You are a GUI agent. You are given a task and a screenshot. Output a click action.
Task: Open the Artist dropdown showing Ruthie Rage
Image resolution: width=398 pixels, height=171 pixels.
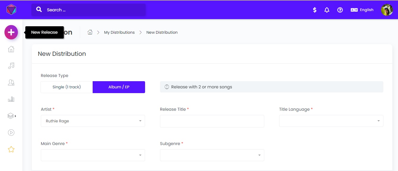pos(93,121)
